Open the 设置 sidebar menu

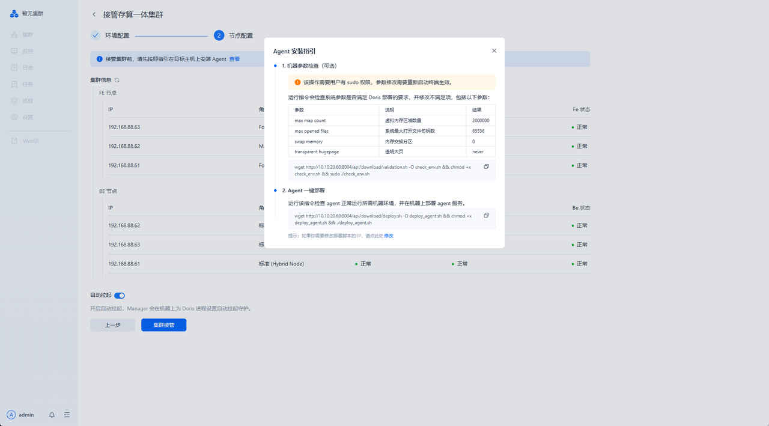click(x=28, y=117)
